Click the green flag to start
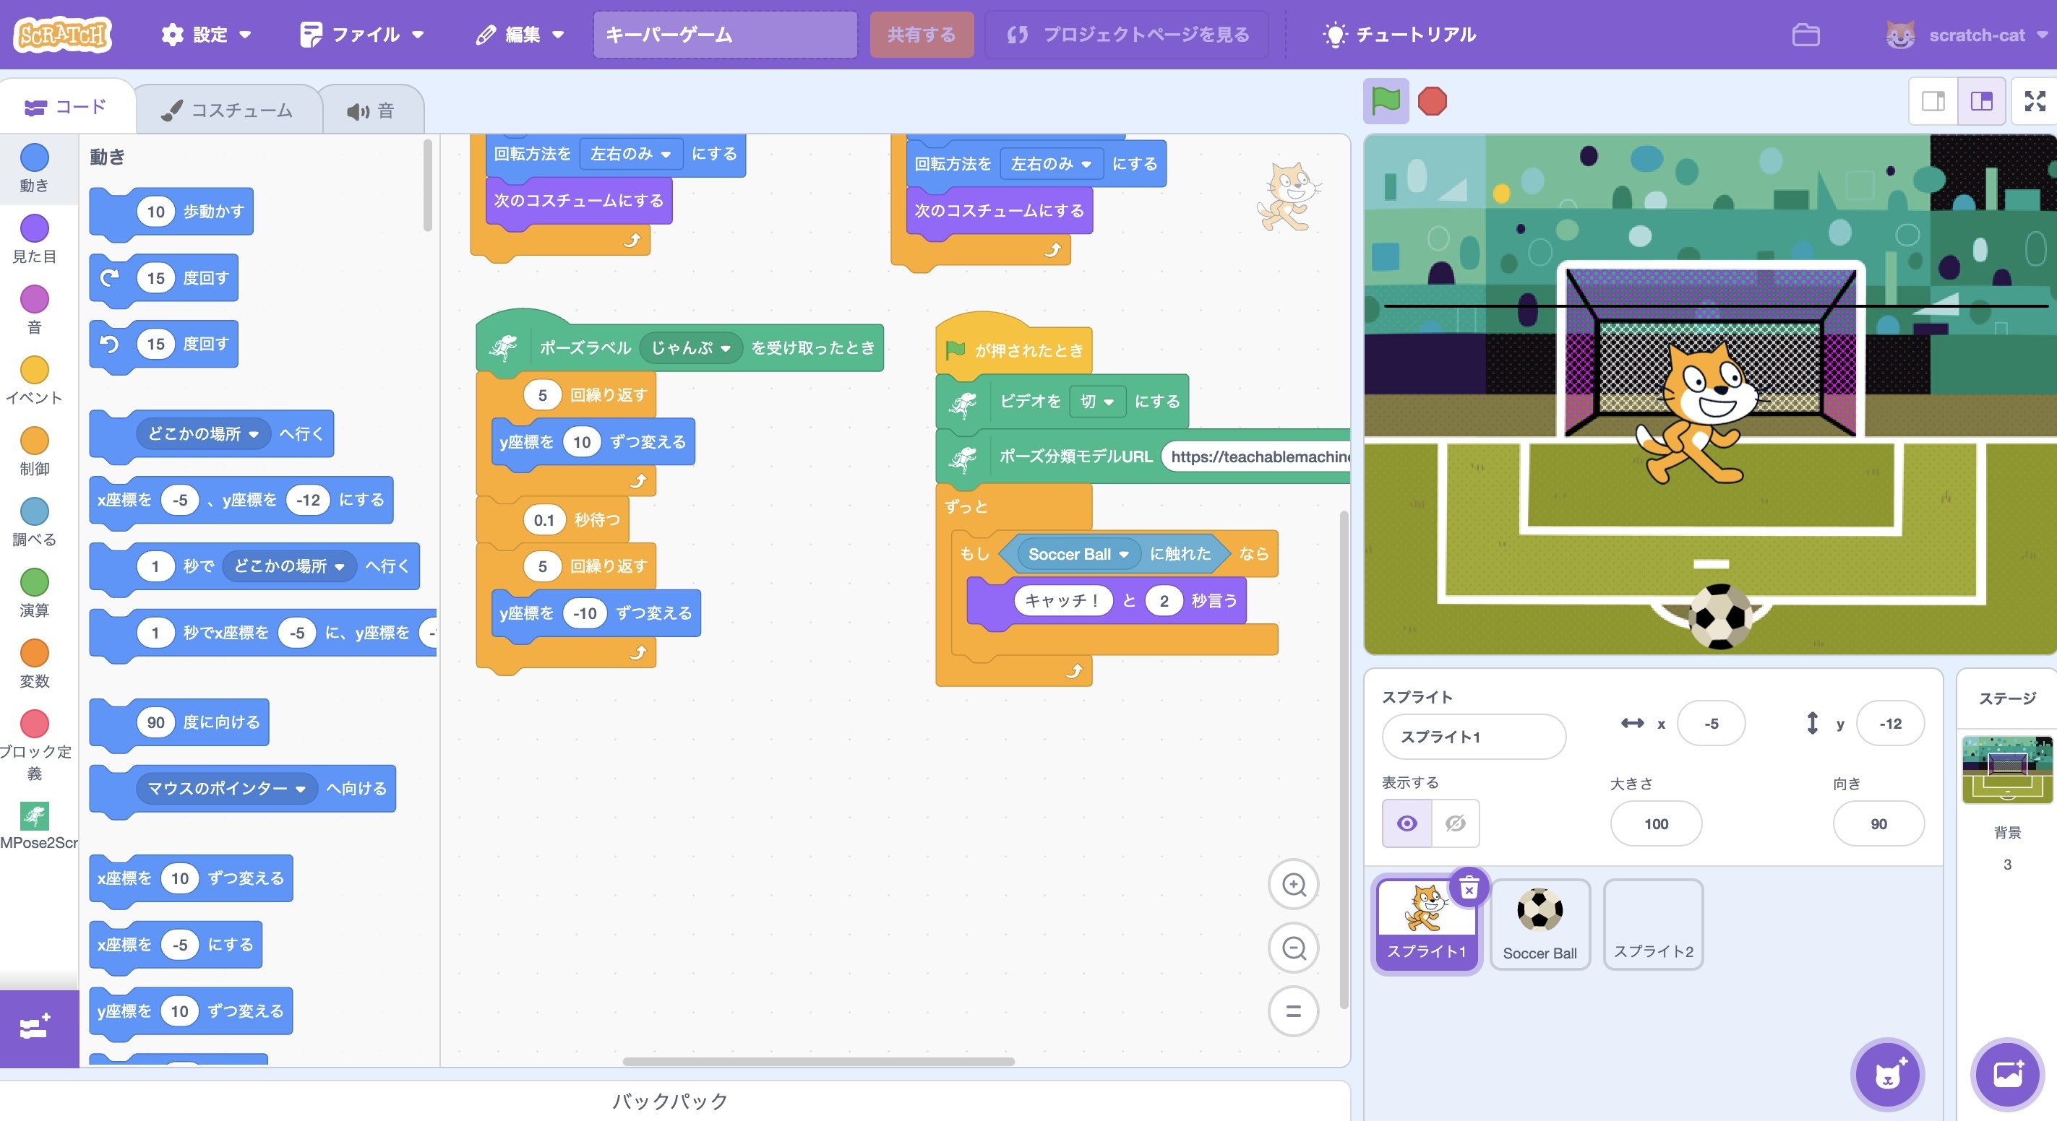Image resolution: width=2057 pixels, height=1121 pixels. tap(1386, 101)
